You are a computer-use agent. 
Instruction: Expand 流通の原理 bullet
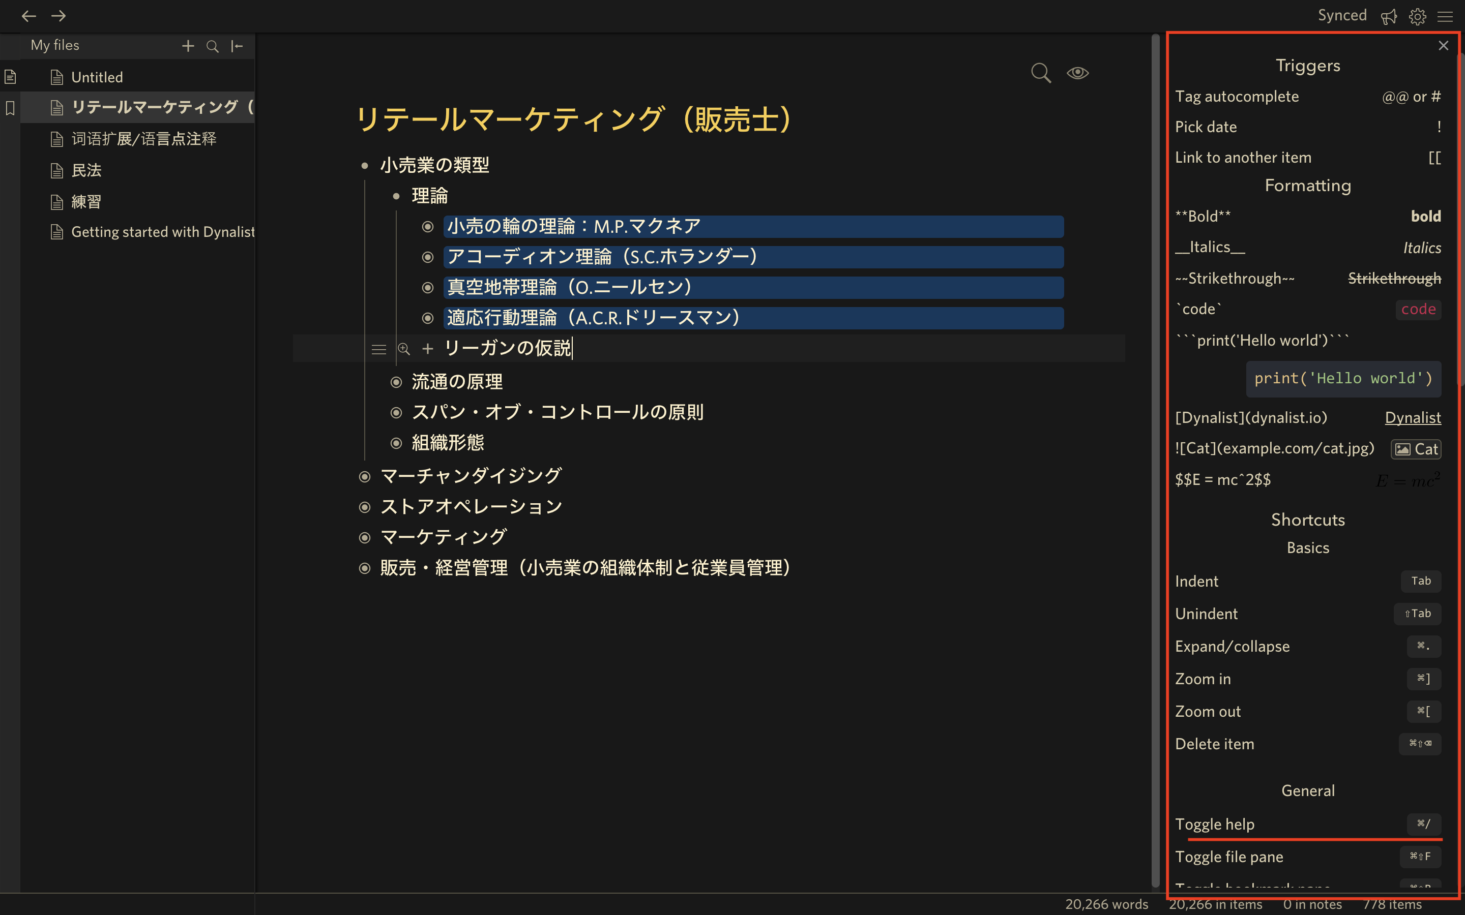coord(396,382)
